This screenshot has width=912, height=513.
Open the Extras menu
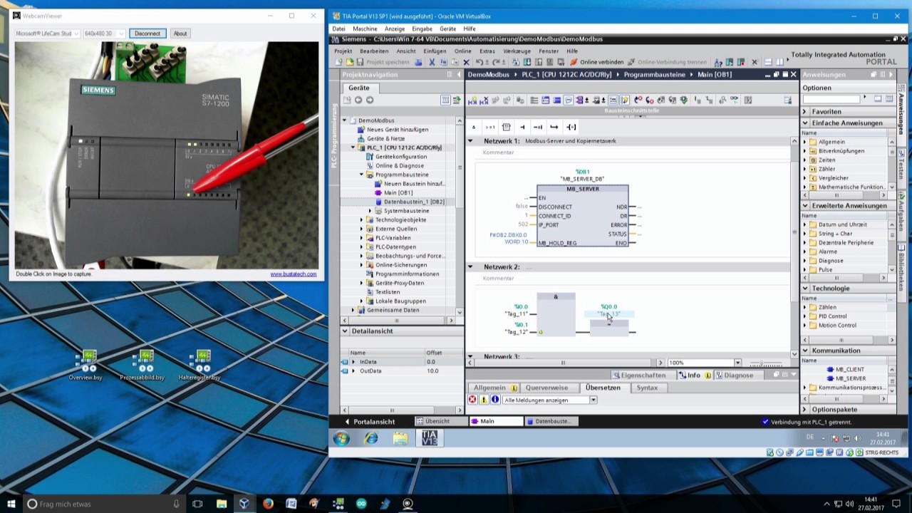pyautogui.click(x=487, y=51)
